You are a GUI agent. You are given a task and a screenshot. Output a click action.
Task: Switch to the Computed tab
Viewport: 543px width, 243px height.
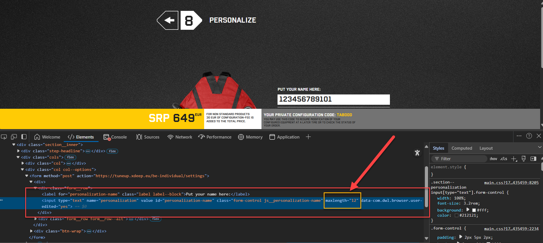(462, 148)
